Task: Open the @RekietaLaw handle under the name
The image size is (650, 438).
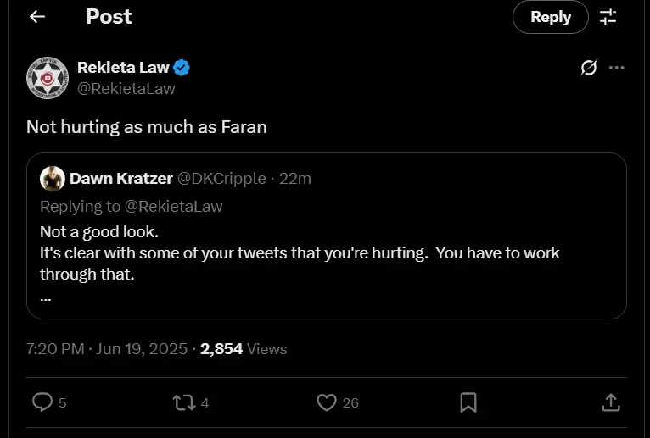Action: [126, 89]
